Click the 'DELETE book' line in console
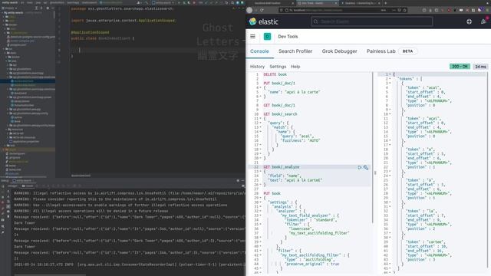The width and height of the screenshot is (491, 276). pos(275,74)
